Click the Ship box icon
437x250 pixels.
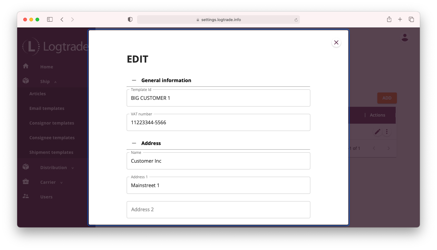[x=26, y=81]
